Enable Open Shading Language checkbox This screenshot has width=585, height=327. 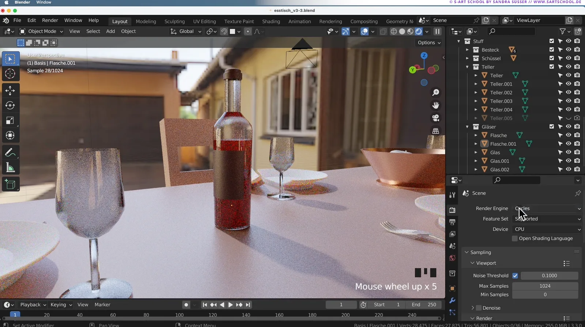click(515, 238)
